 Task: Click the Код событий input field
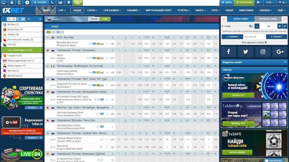pyautogui.click(x=254, y=37)
